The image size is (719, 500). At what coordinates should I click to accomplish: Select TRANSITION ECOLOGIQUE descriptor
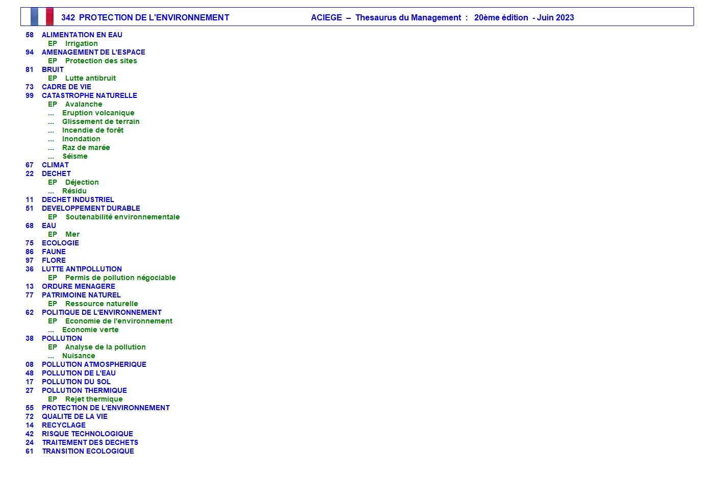point(88,451)
